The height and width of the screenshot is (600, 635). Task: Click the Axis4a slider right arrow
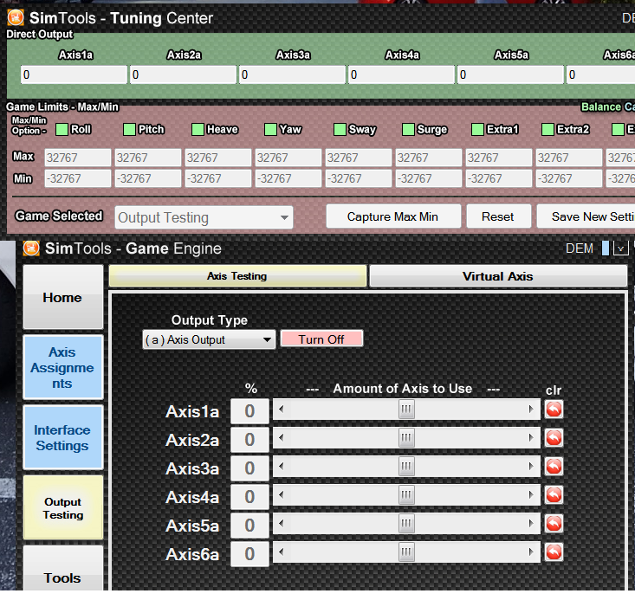(531, 494)
